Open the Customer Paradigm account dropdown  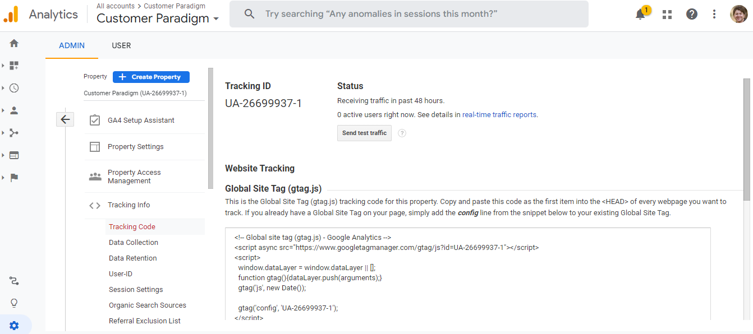158,18
